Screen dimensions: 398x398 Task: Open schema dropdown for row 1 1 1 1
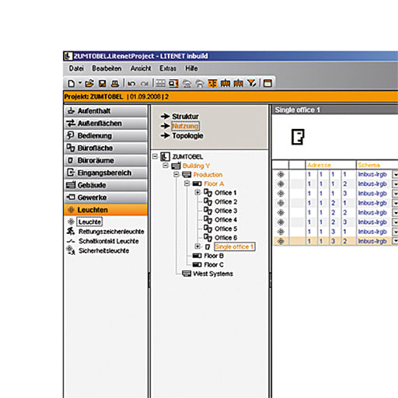[x=395, y=175]
